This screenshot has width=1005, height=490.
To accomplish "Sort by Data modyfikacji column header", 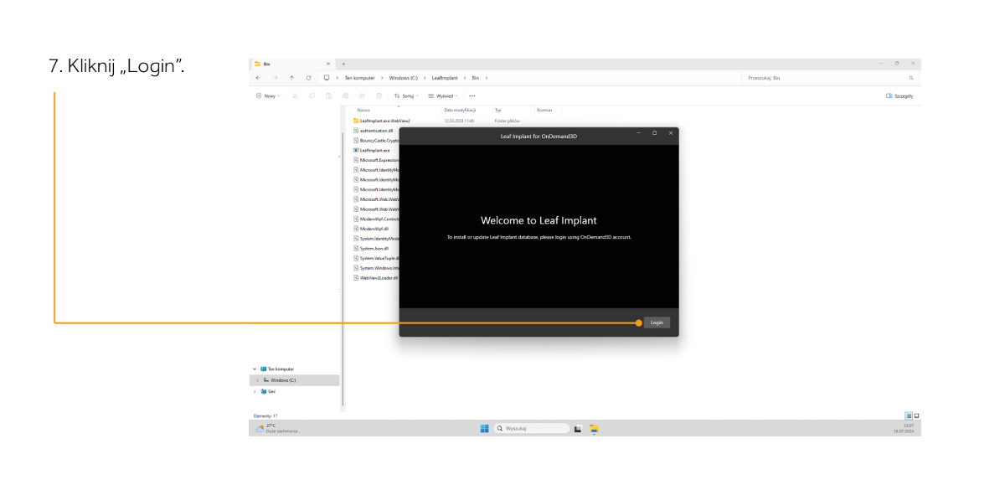I will click(x=460, y=110).
